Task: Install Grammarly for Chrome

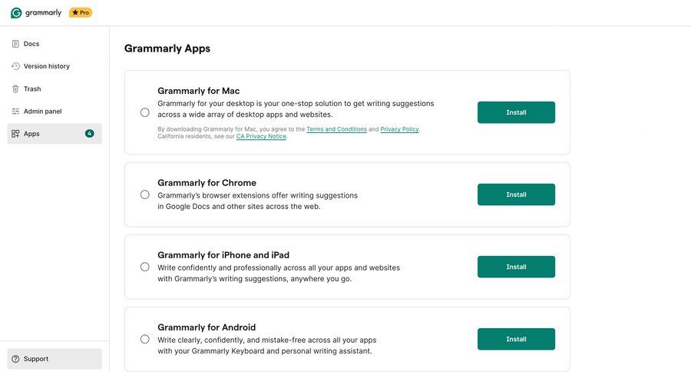Action: pos(516,194)
